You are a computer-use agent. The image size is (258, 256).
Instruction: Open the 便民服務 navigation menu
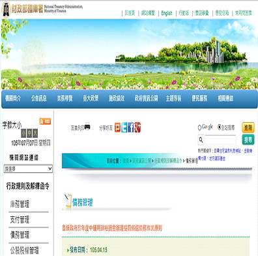click(199, 99)
